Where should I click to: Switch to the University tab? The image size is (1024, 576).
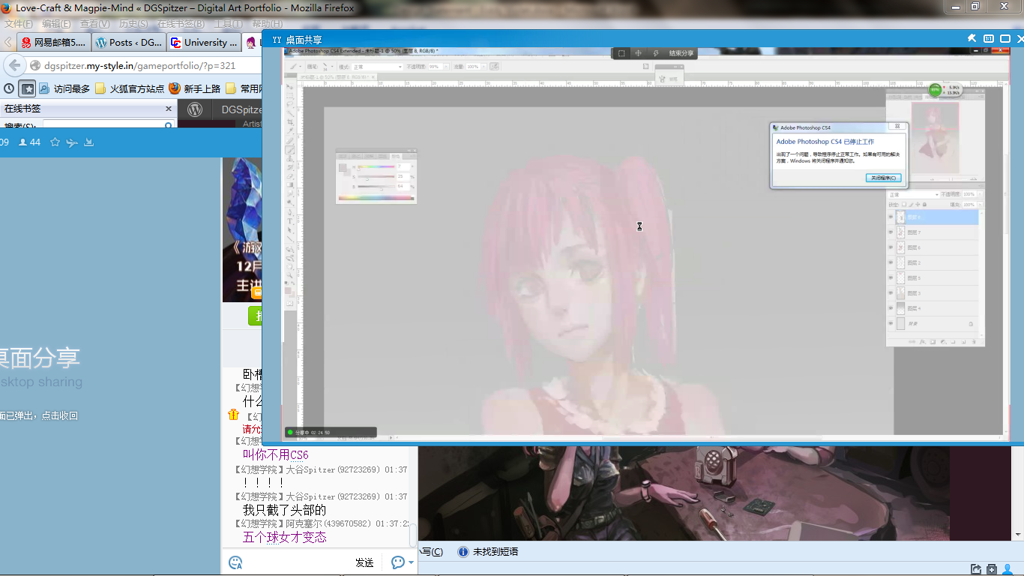[204, 43]
